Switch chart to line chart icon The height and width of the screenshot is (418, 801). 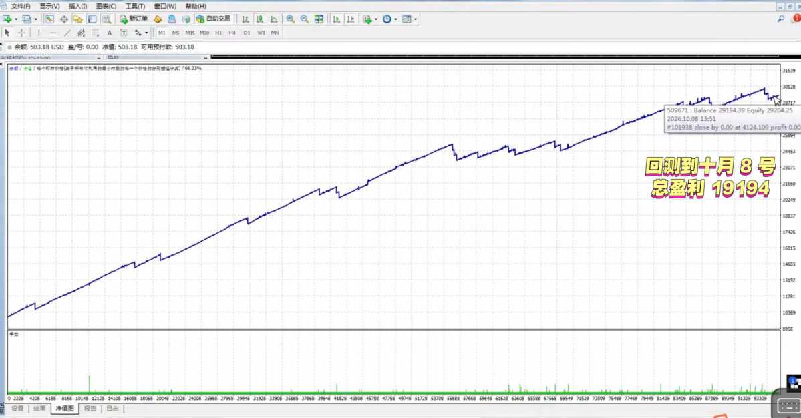pyautogui.click(x=274, y=19)
